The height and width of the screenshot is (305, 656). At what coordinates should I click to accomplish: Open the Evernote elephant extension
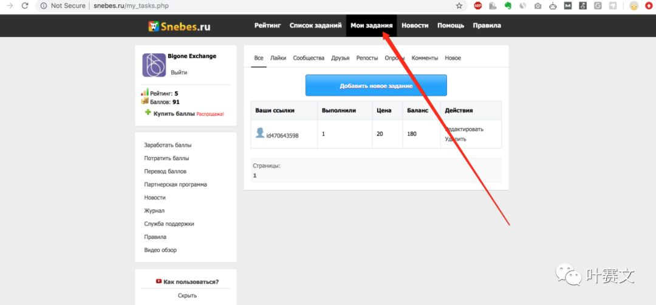pyautogui.click(x=507, y=5)
